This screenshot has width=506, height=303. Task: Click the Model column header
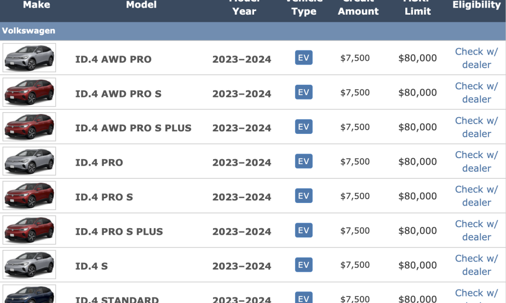pyautogui.click(x=141, y=5)
